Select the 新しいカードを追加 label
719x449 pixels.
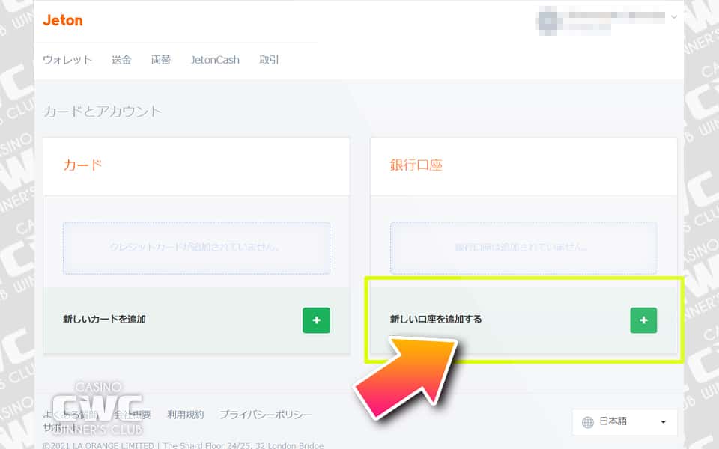[x=105, y=320]
